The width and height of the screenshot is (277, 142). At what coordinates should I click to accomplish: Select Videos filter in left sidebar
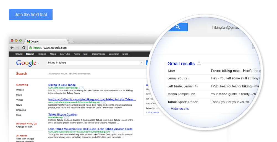[x=20, y=100]
